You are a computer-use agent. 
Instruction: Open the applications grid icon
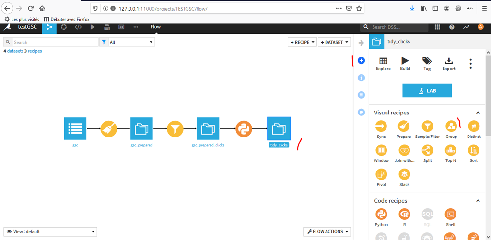point(437,27)
